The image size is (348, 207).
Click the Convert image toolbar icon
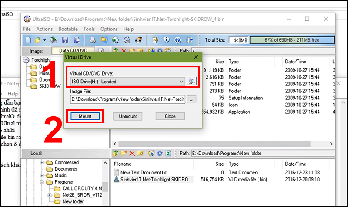pyautogui.click(x=115, y=40)
